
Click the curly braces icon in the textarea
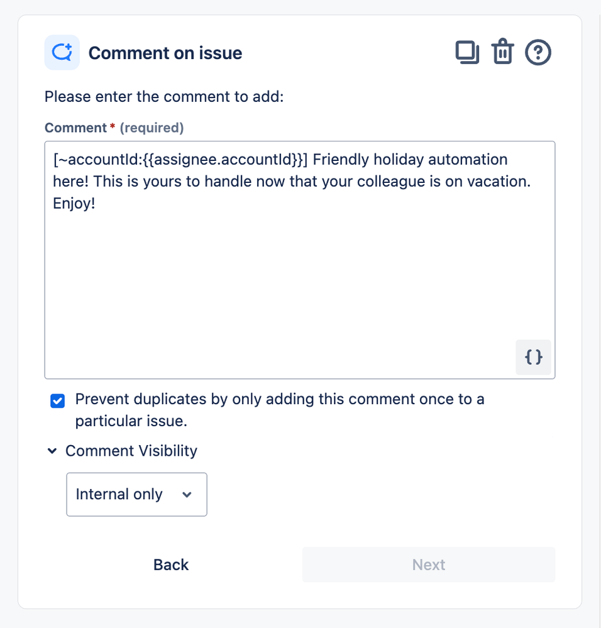(532, 357)
